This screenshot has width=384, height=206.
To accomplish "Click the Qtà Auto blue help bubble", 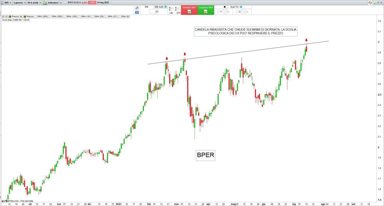I will 165,7.
